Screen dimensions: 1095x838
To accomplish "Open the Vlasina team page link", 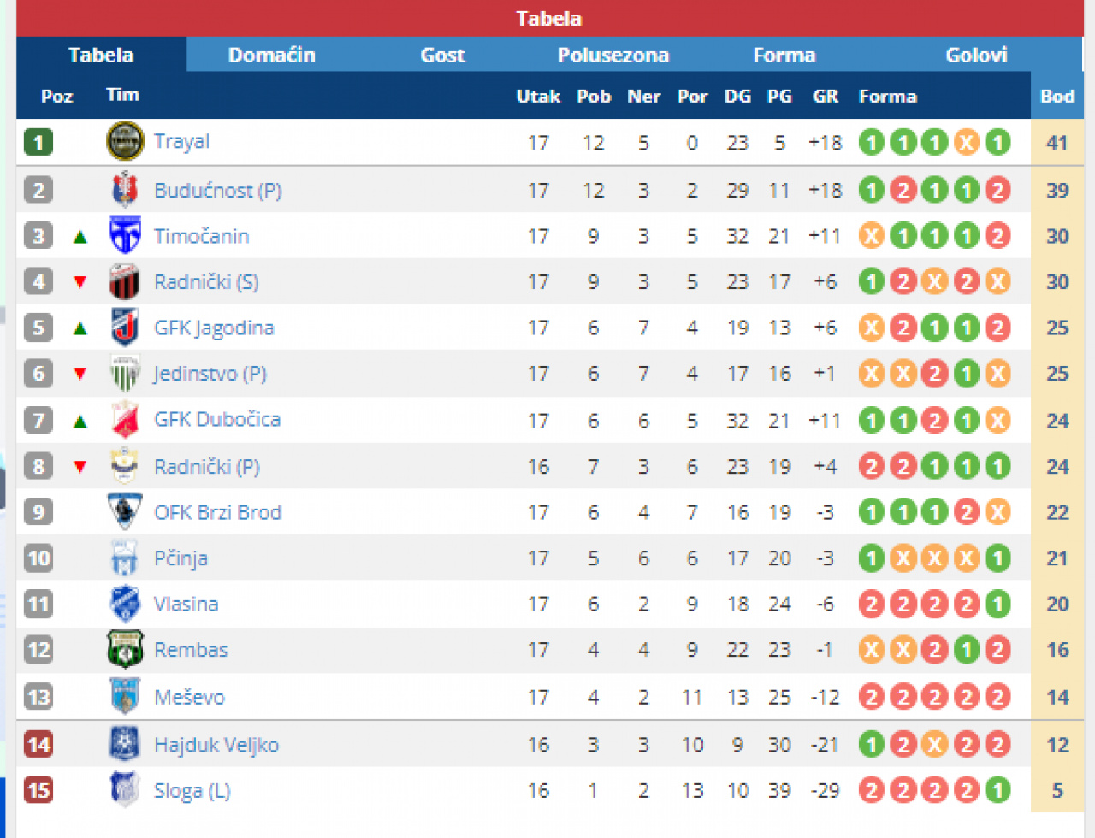I will point(186,604).
